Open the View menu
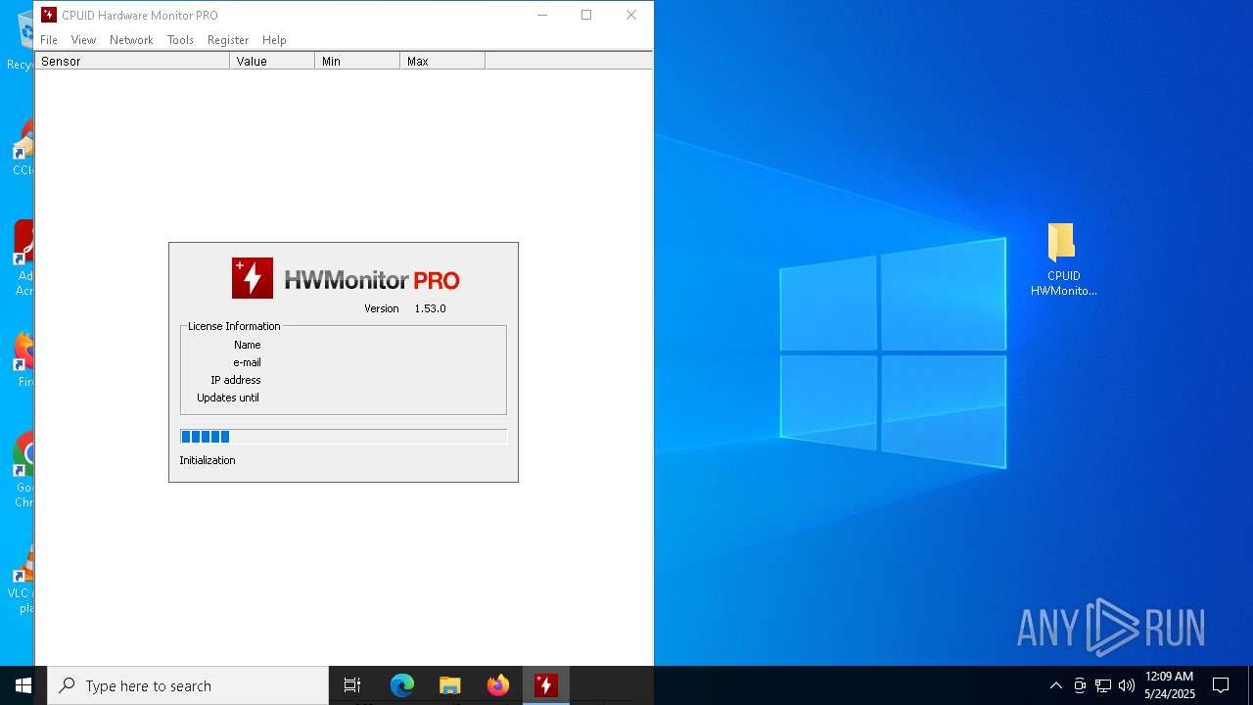The image size is (1253, 705). pyautogui.click(x=83, y=40)
